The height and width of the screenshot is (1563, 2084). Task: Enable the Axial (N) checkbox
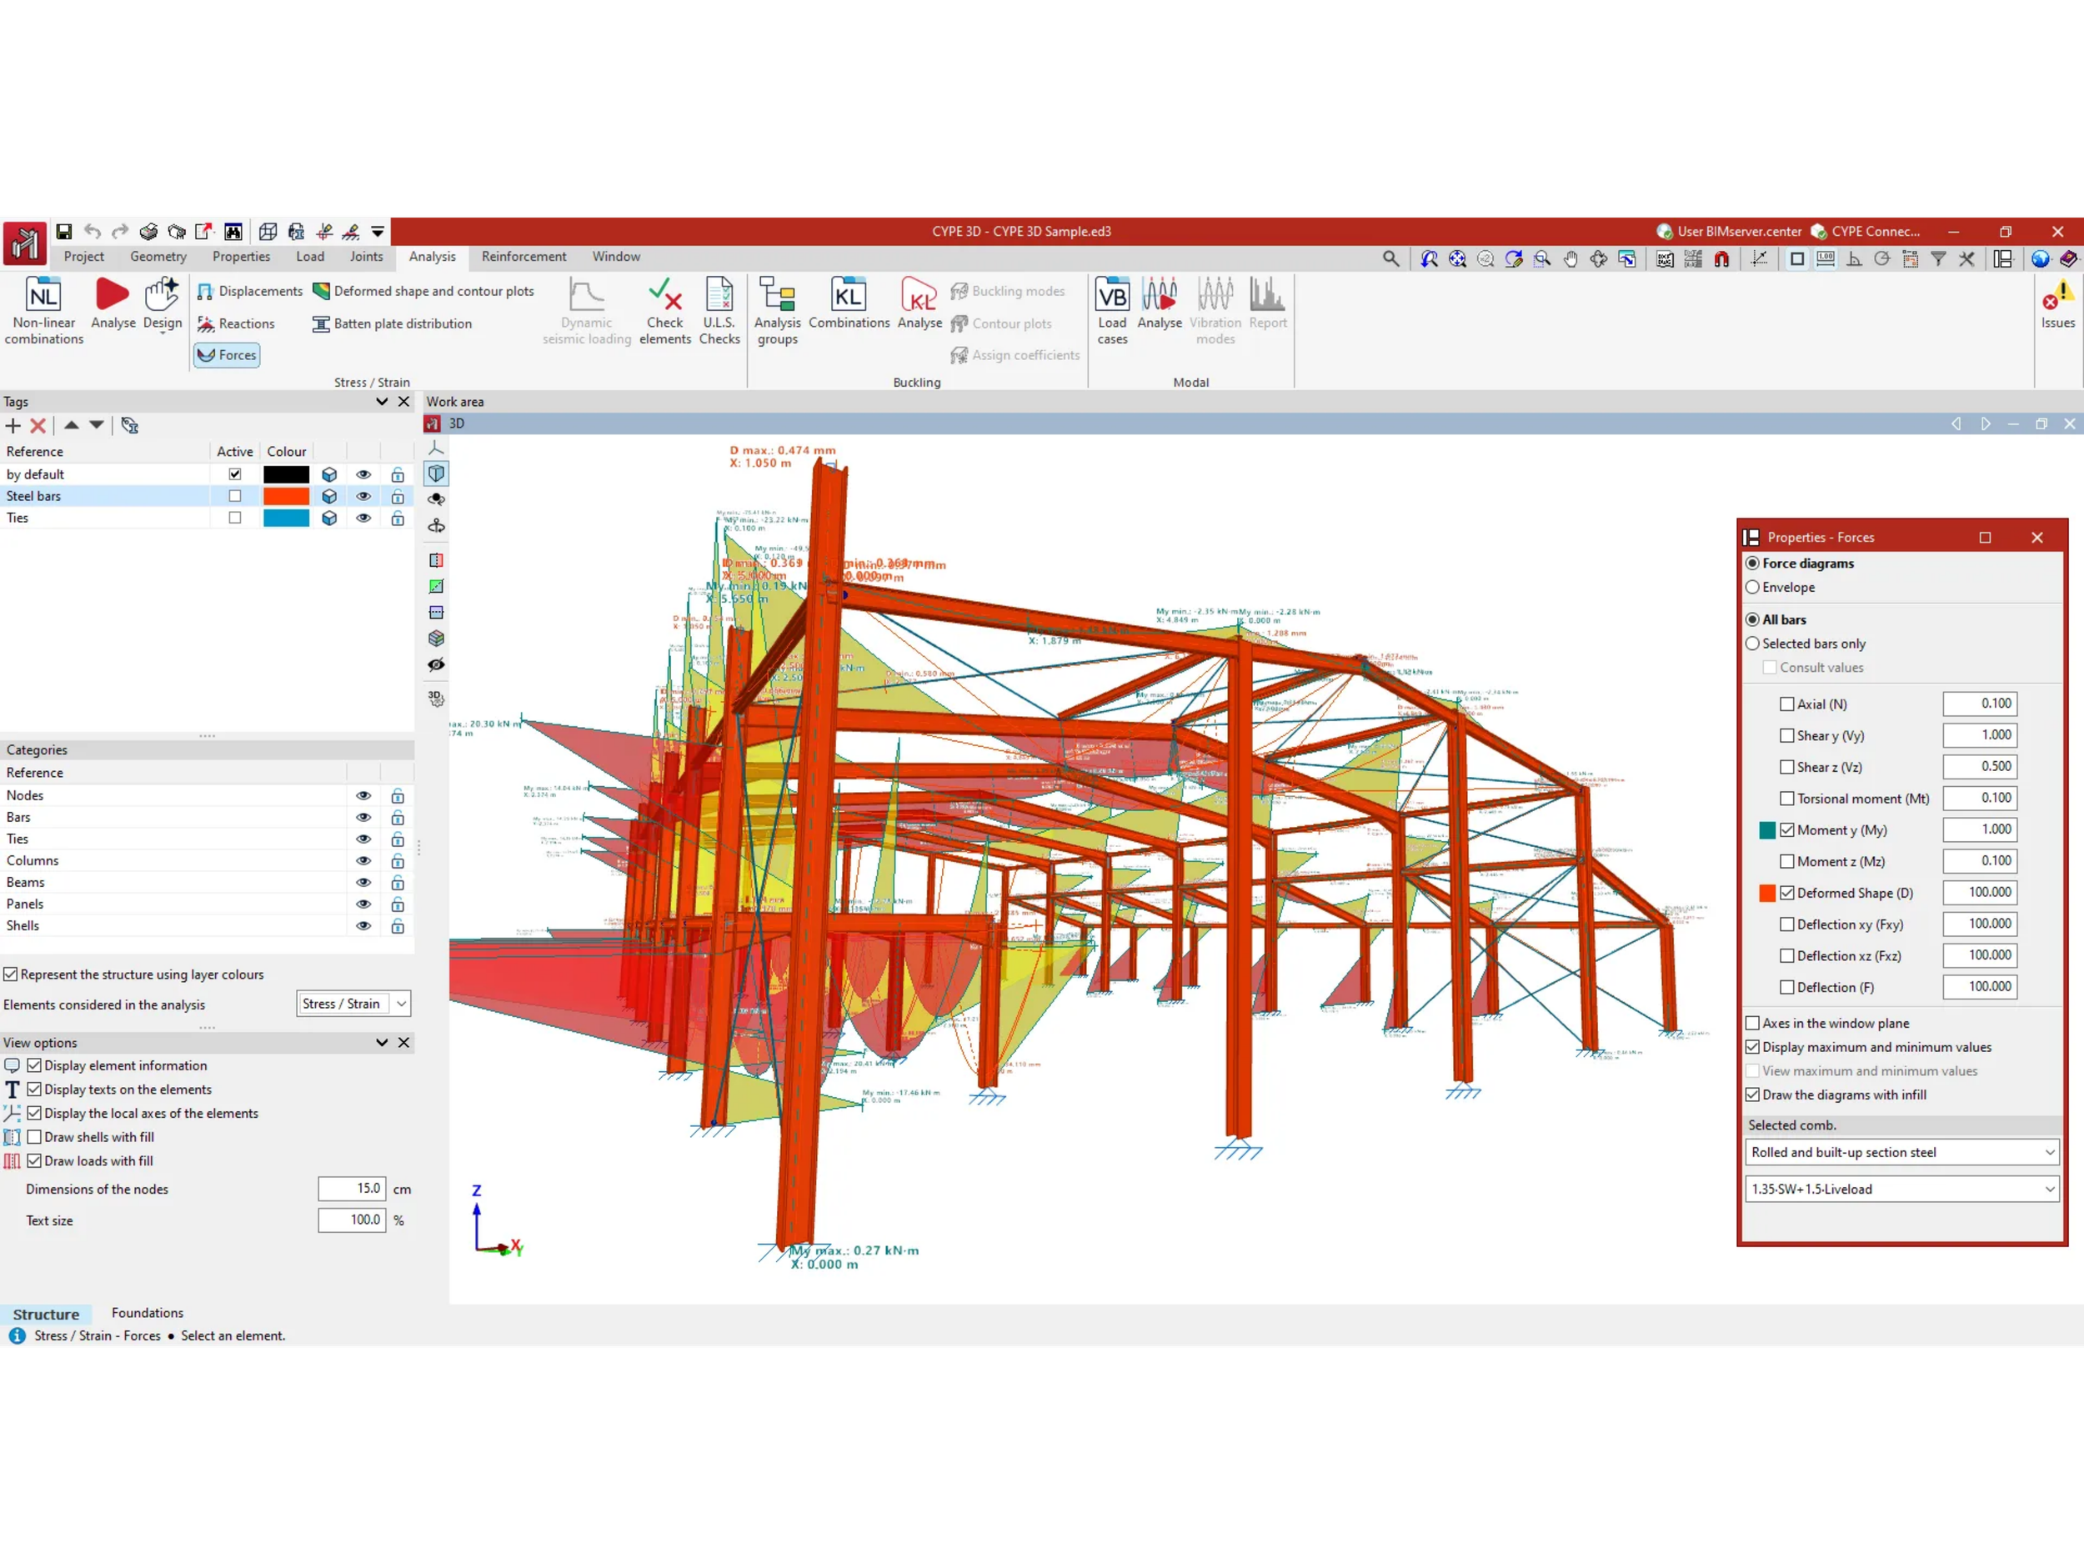(1786, 704)
